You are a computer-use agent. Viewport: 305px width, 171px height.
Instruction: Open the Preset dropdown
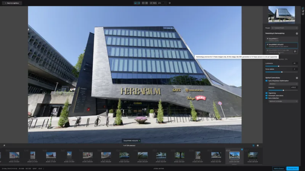pos(284,28)
